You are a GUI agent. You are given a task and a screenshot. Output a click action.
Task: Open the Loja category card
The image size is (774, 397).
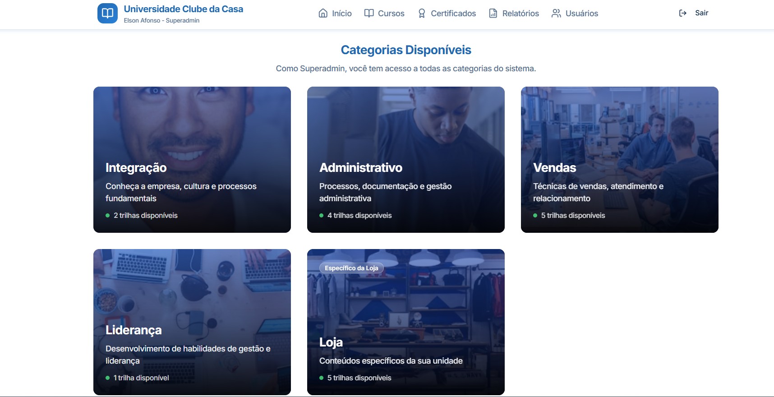click(x=406, y=322)
